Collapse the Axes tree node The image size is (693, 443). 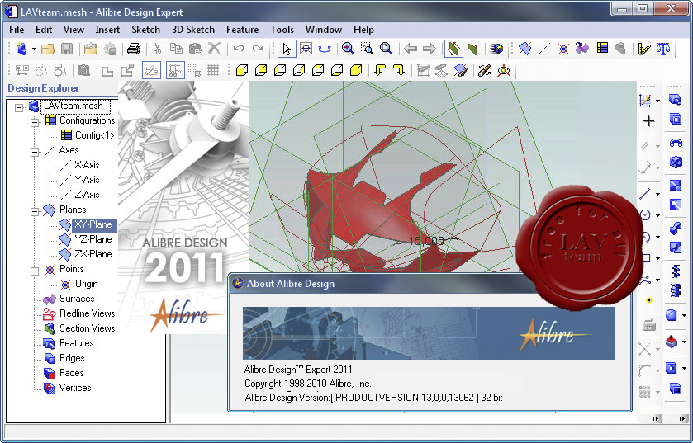click(35, 152)
